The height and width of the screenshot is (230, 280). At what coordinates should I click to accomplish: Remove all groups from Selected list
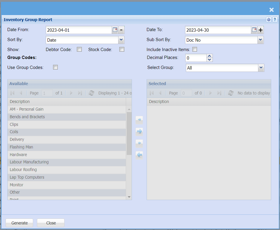pyautogui.click(x=139, y=155)
